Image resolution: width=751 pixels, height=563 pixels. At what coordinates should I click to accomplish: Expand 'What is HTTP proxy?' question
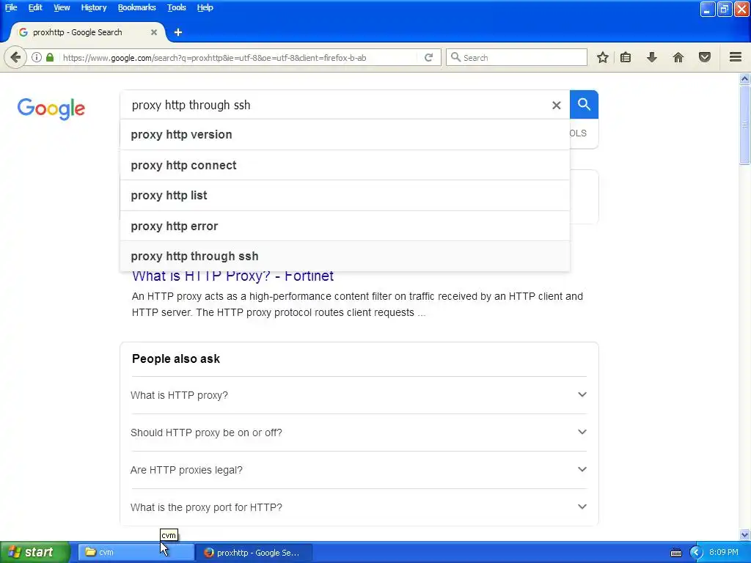359,395
